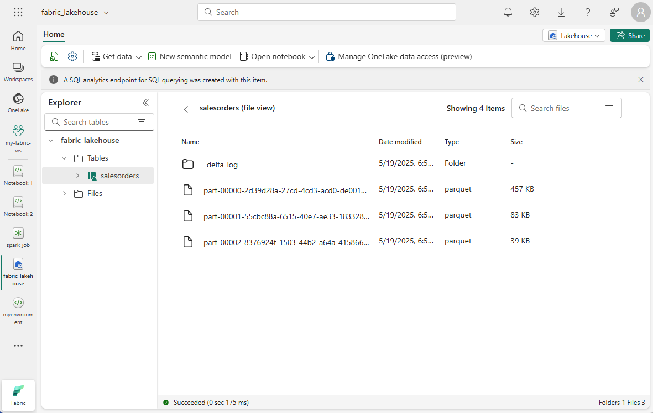Select the Home ribbon tab

[x=54, y=35]
